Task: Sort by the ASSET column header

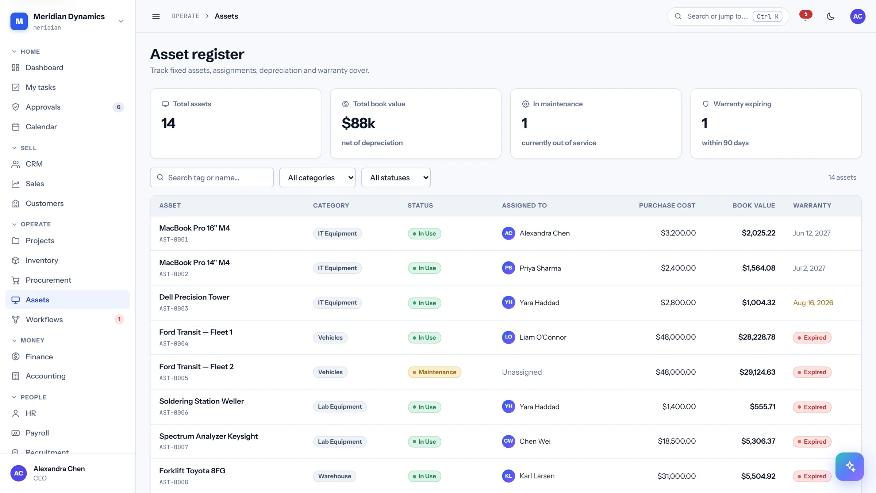Action: pyautogui.click(x=170, y=206)
